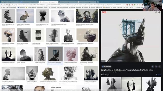Select the woman with forest background thumbnail
The image size is (163, 91).
(87, 16)
